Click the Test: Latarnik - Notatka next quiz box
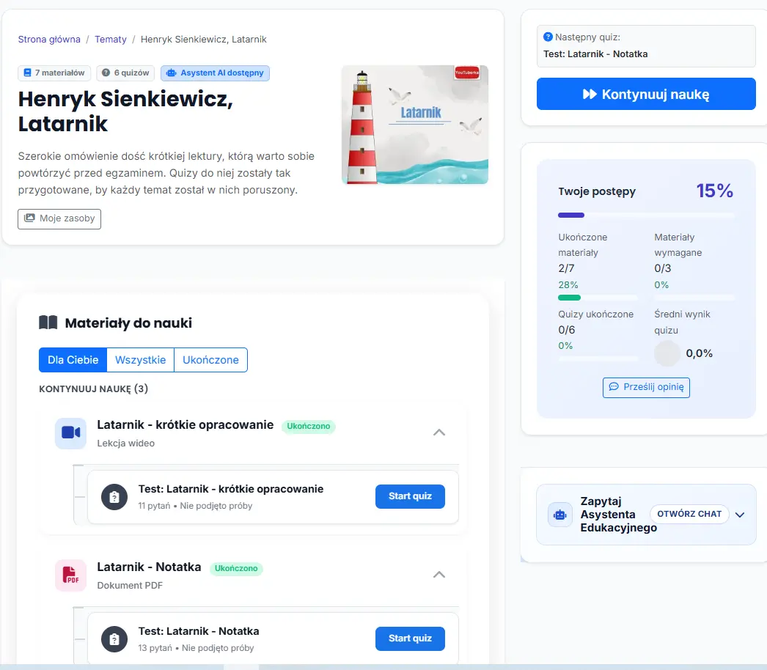 tap(646, 46)
